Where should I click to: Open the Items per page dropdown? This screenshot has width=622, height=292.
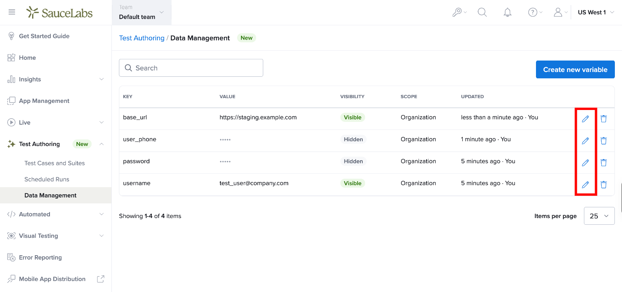pos(599,216)
